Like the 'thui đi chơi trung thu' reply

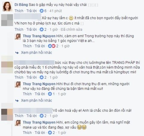click(x=27, y=94)
